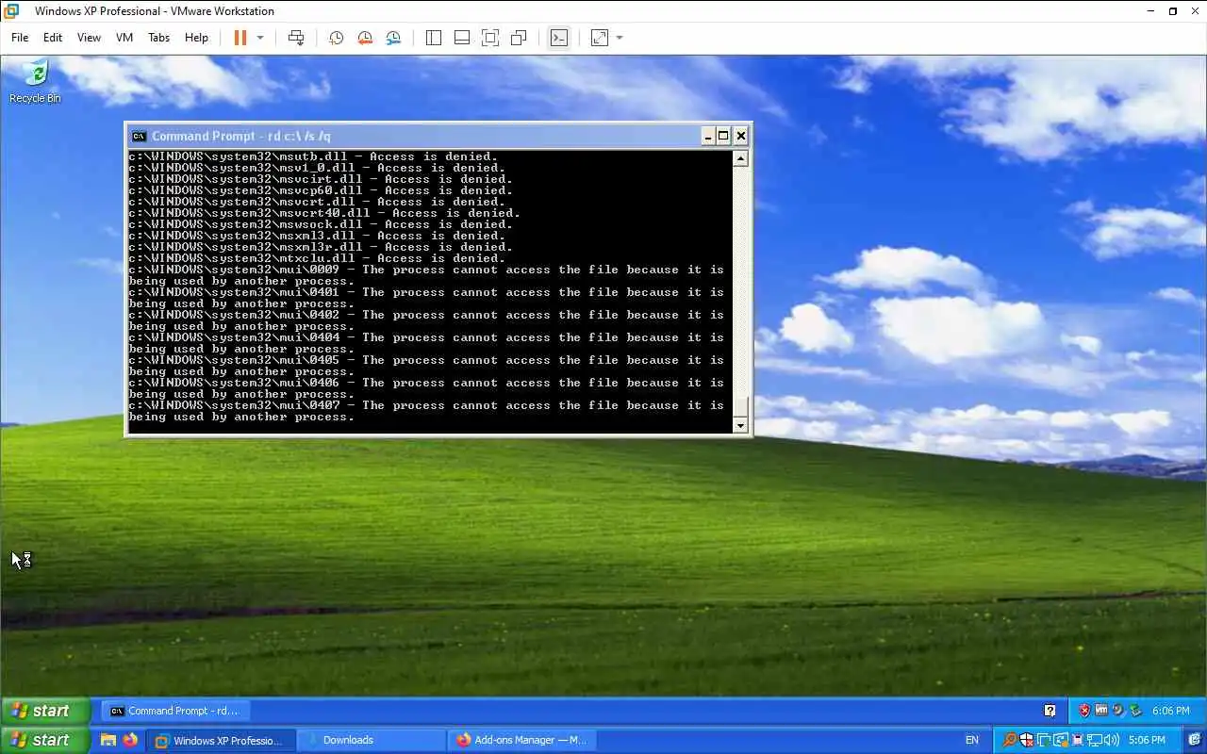
Task: Click the 'msutb.dll - Access is denied' line
Action: pyautogui.click(x=312, y=156)
